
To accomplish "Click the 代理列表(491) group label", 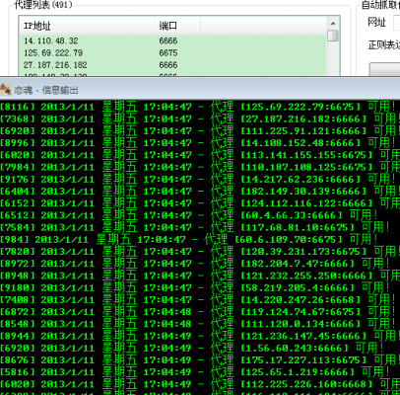I will [43, 5].
